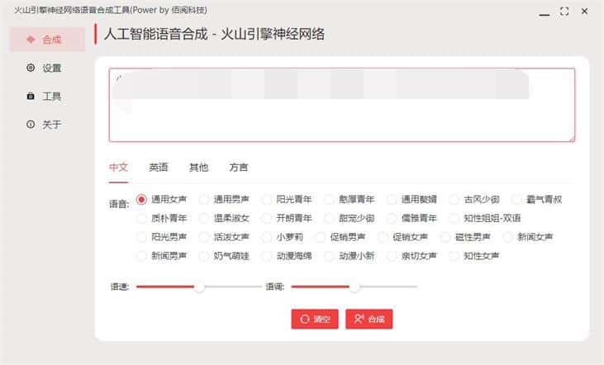Close the application window
The width and height of the screenshot is (604, 365).
pos(584,12)
